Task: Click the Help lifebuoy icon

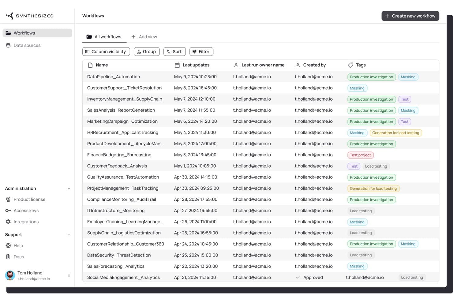Action: (8, 246)
